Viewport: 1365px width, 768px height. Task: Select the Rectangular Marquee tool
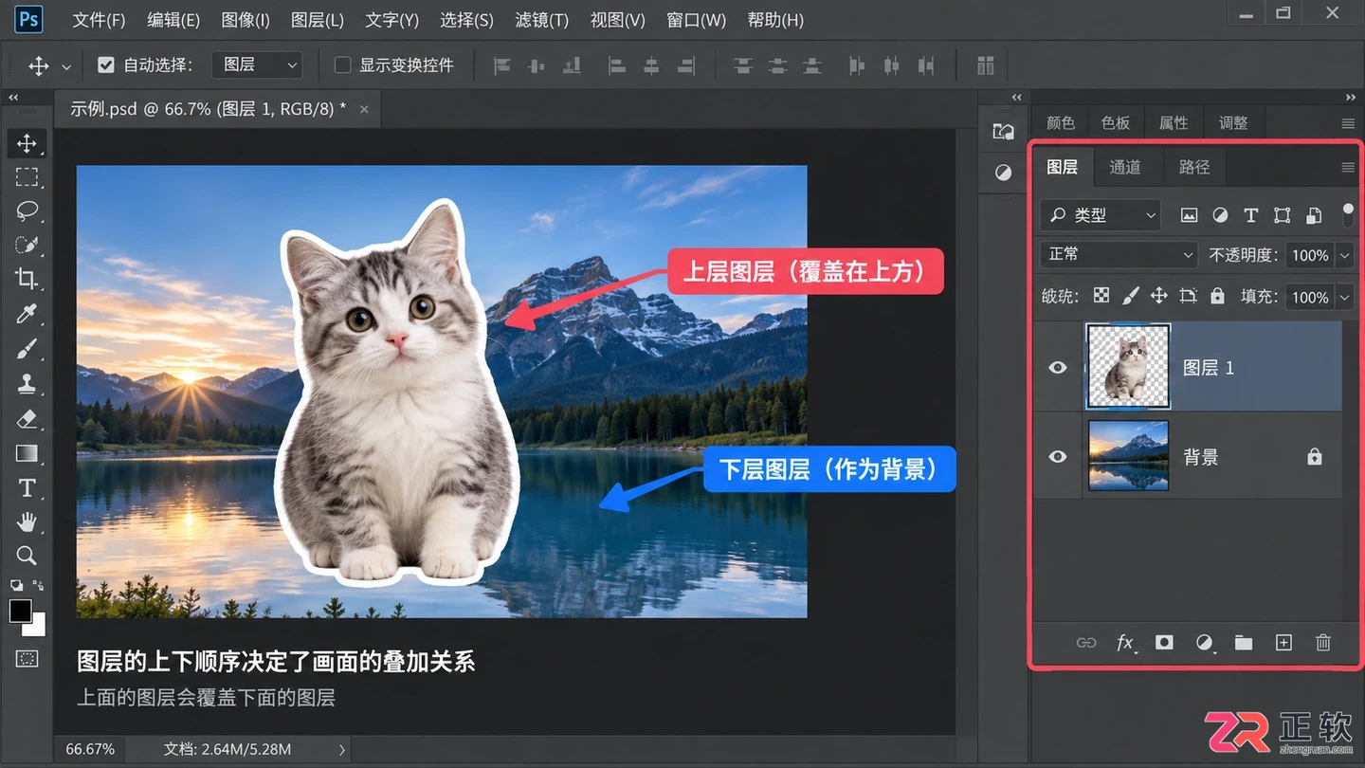27,177
